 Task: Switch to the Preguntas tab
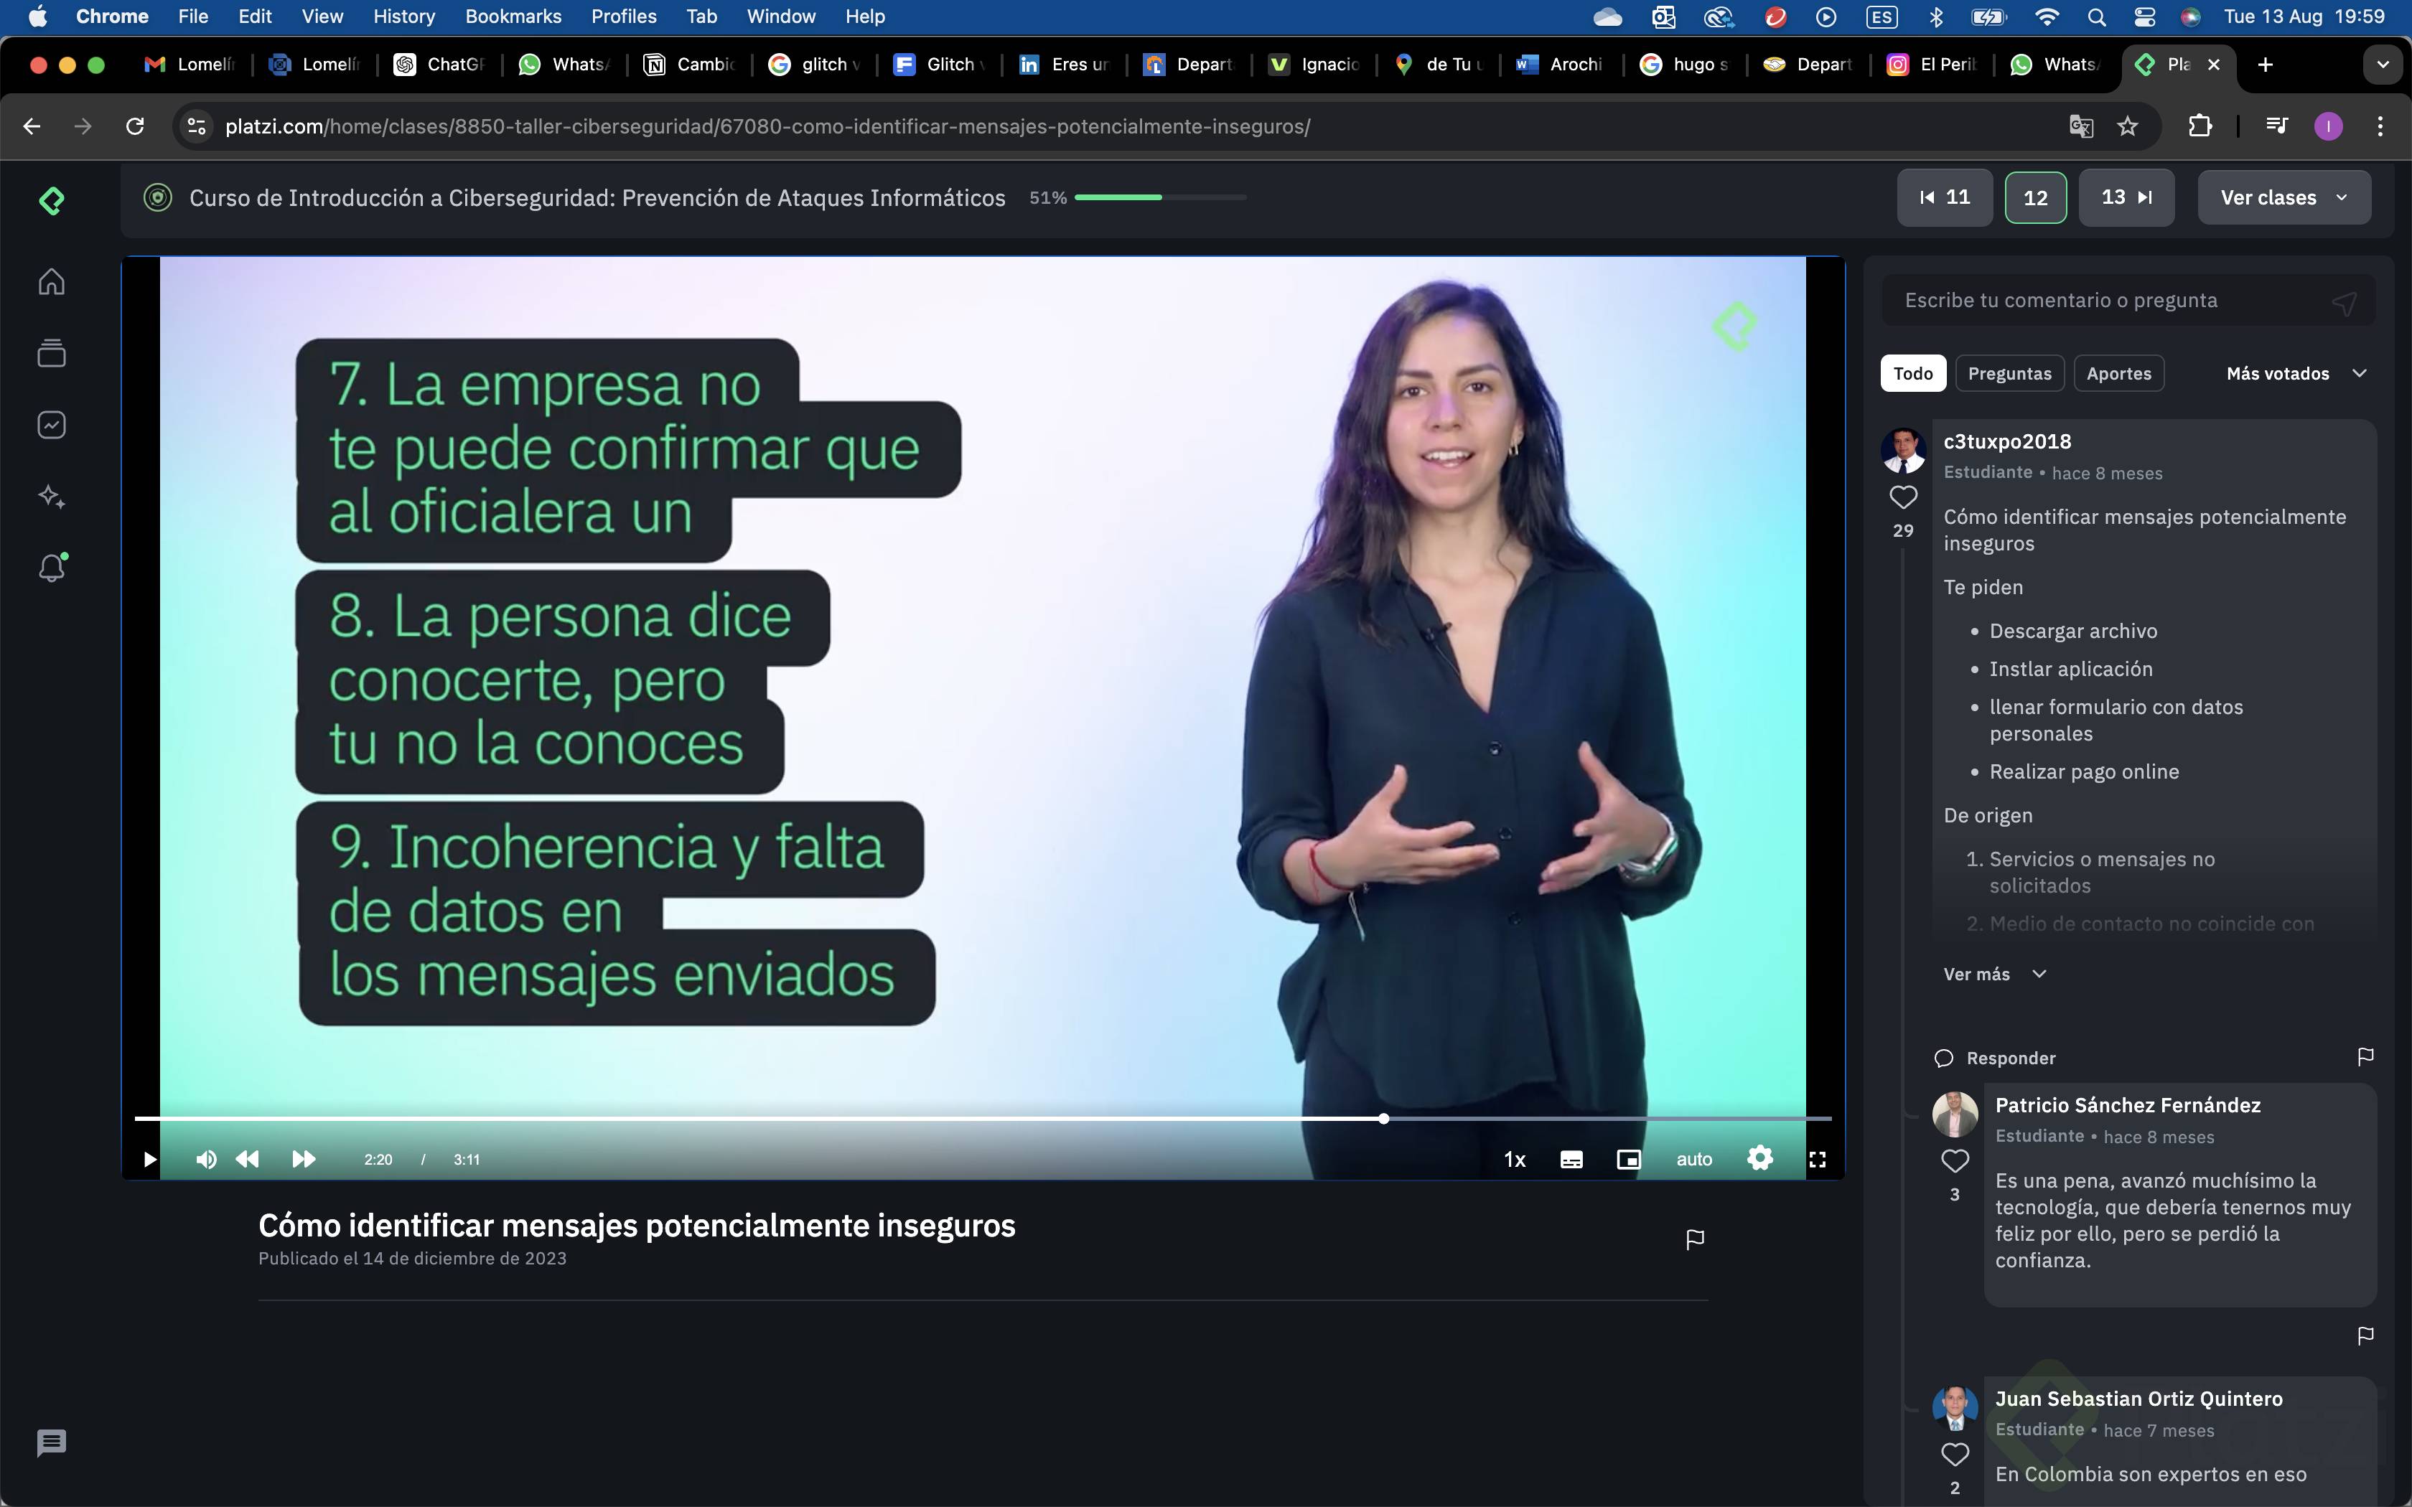(2009, 374)
